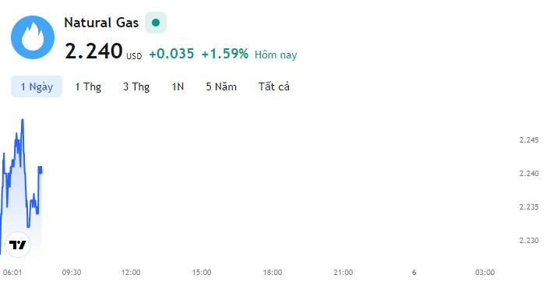Open the TradingView logo badge on chart
Viewport: 546px width, 282px height.
(x=18, y=245)
